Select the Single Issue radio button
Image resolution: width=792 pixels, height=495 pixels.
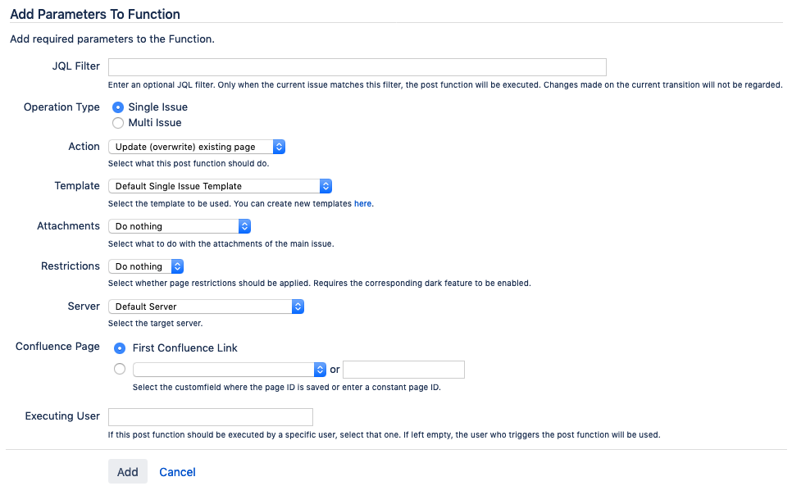pos(118,107)
